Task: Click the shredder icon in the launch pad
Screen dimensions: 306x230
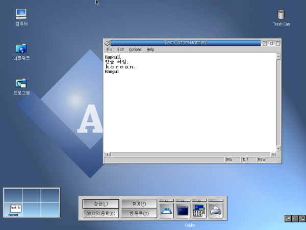Action: click(x=216, y=211)
